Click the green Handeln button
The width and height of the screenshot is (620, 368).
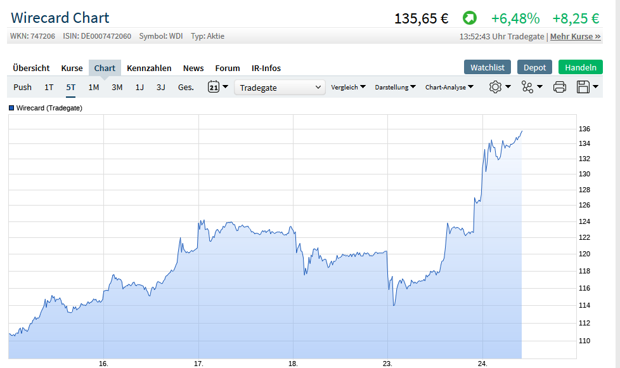[581, 67]
